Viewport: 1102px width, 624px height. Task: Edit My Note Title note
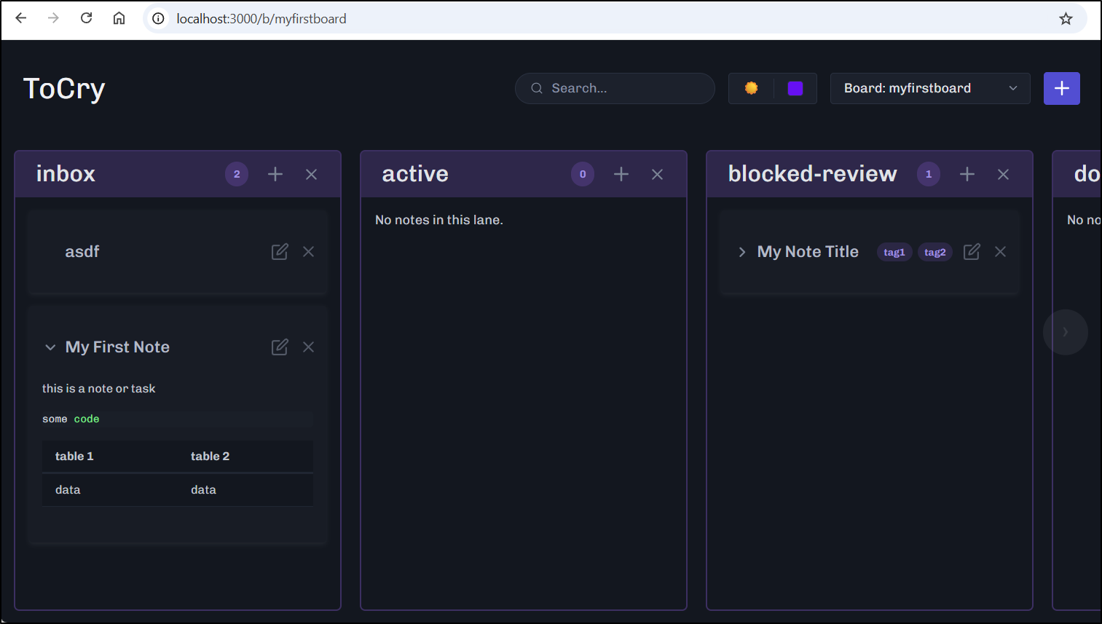point(972,252)
